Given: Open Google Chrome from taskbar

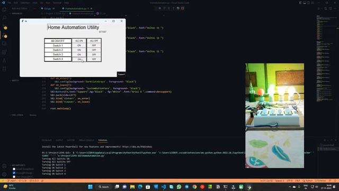Looking at the screenshot, I should pyautogui.click(x=194, y=187).
